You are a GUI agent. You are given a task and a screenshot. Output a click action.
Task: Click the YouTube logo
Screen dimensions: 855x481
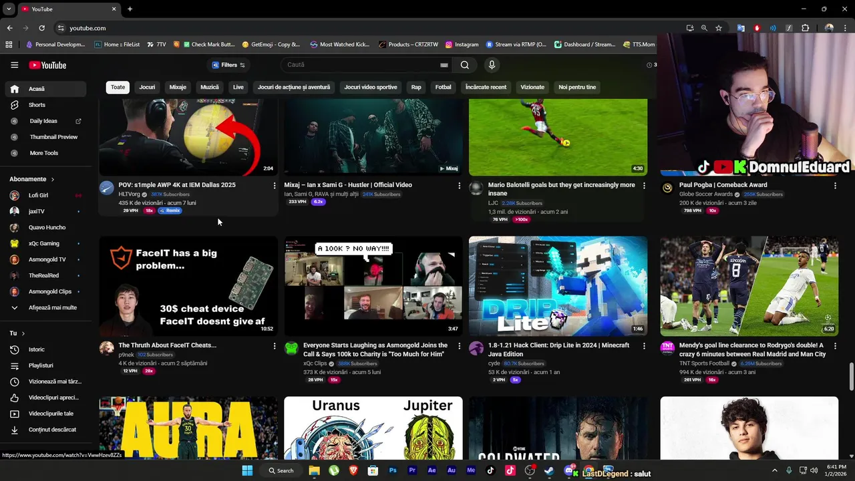47,65
